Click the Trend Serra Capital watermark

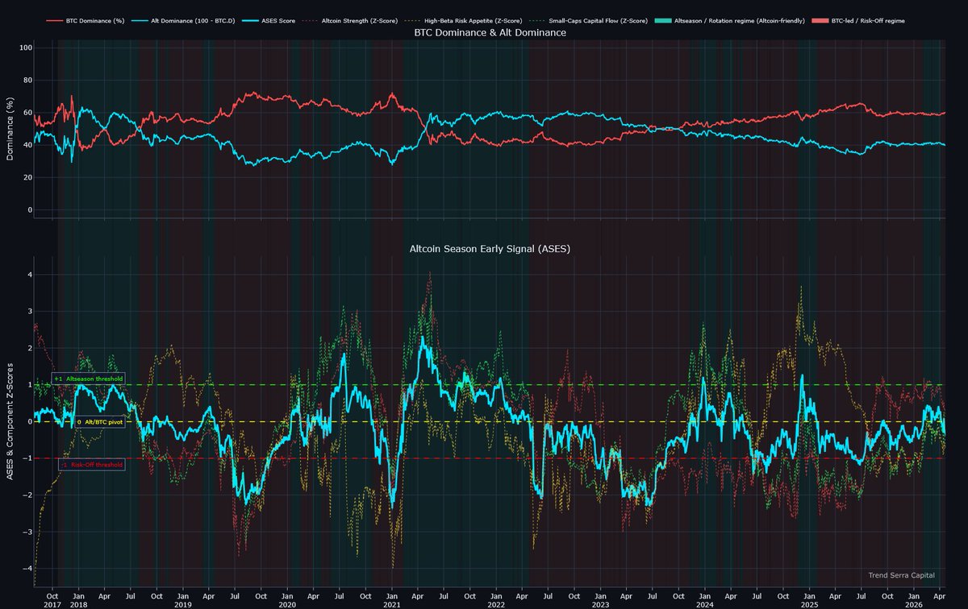pyautogui.click(x=901, y=575)
